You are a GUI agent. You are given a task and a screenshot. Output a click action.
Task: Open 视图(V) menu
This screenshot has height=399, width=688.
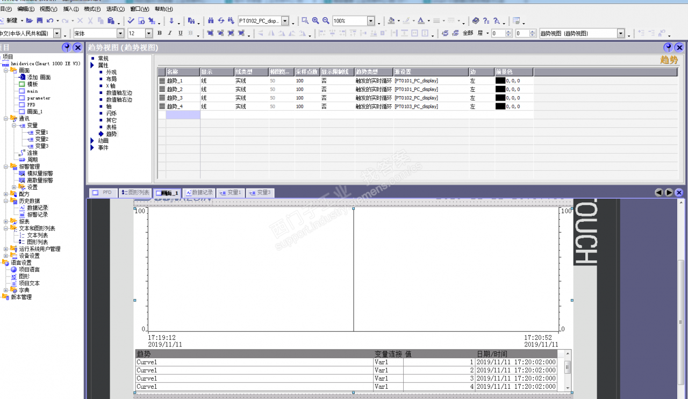(48, 9)
